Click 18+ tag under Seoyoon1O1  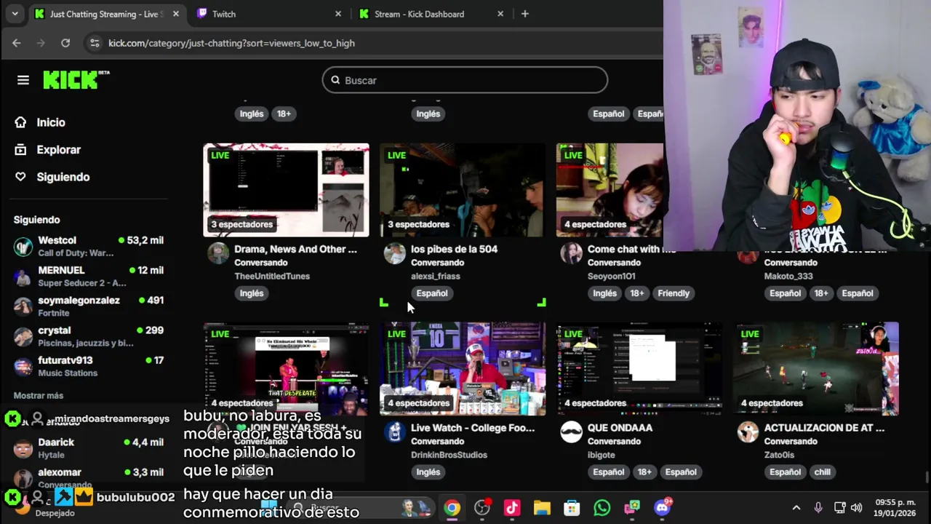pos(637,293)
